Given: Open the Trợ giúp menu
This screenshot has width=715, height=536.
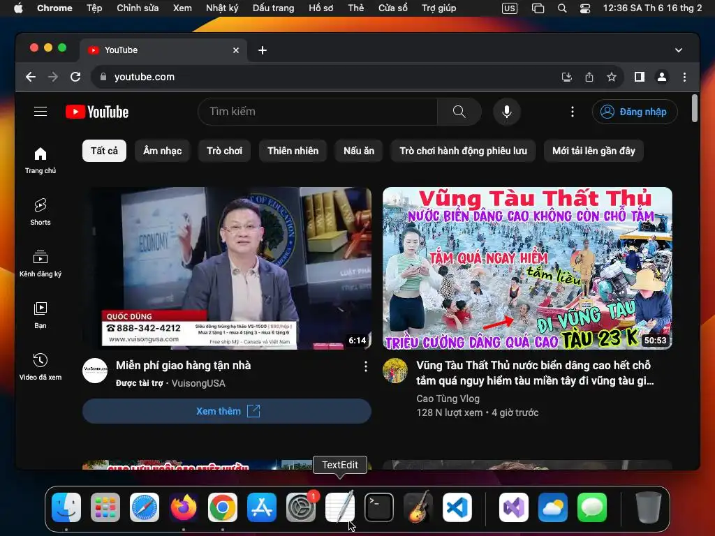Looking at the screenshot, I should tap(439, 8).
